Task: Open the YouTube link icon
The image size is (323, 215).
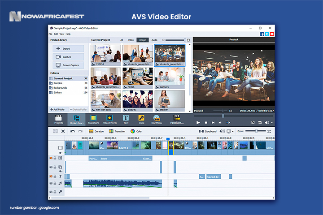Action: point(272,34)
